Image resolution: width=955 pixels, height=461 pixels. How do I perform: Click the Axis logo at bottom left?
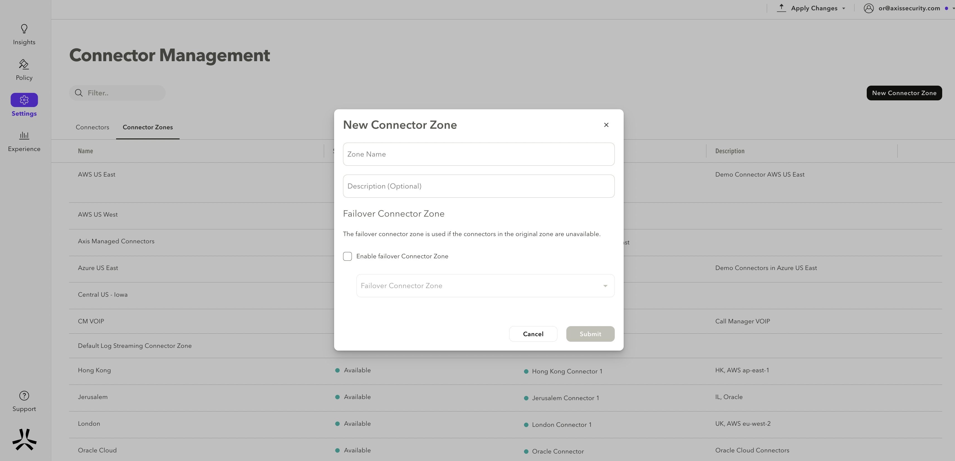pyautogui.click(x=25, y=440)
